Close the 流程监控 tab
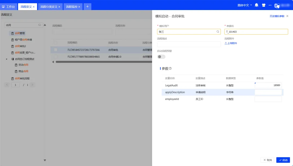This screenshot has height=166, width=293. point(79,7)
